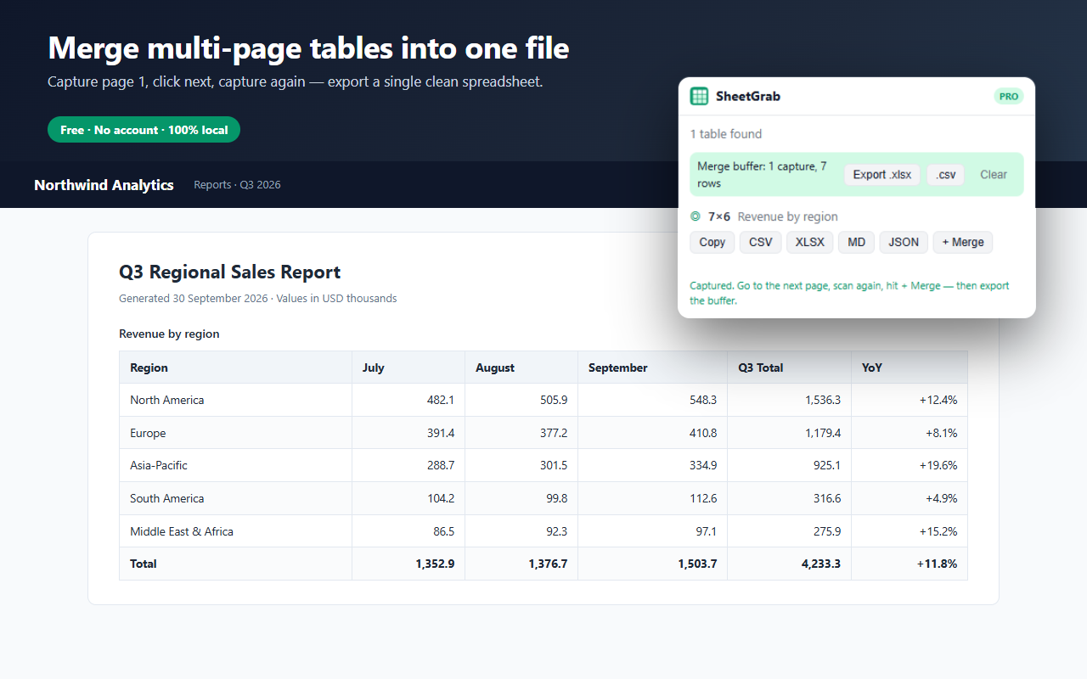Click the total YoY +11.8%
Viewport: 1087px width, 679px height.
tap(938, 564)
